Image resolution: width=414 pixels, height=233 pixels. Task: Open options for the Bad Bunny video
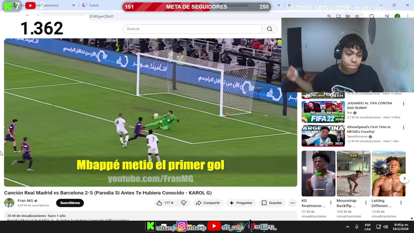403,104
